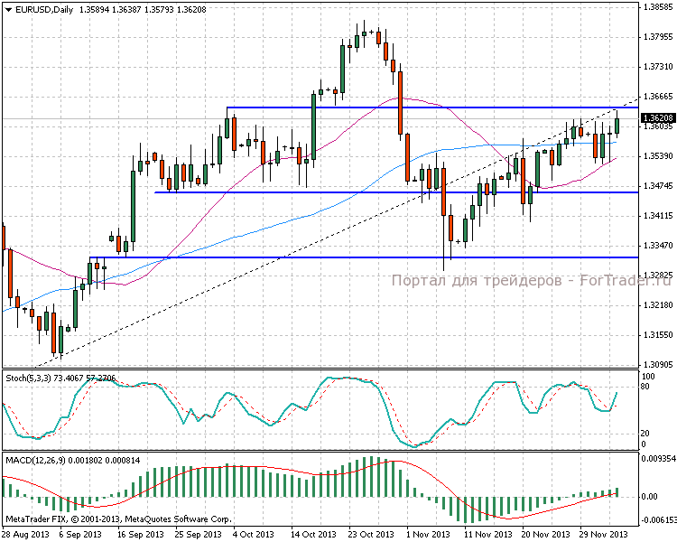This screenshot has width=677, height=542.
Task: Click the MACD 0.009354 scale label
Action: [657, 459]
